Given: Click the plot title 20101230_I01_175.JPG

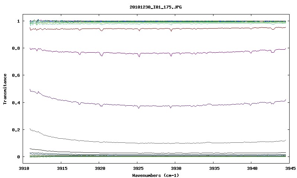Looking at the screenshot, I should 156,7.
